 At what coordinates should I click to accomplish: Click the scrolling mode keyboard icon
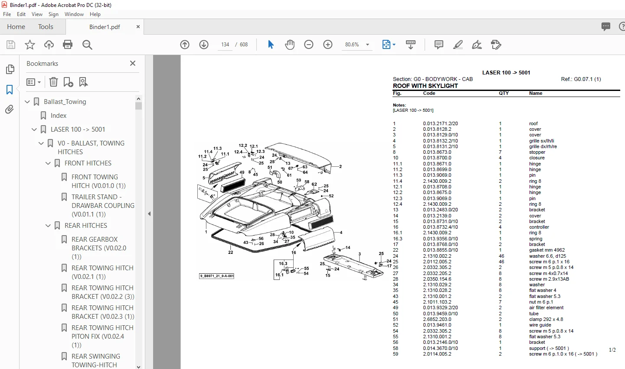point(411,45)
